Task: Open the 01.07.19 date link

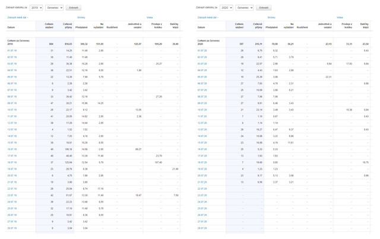Action: tap(12, 50)
